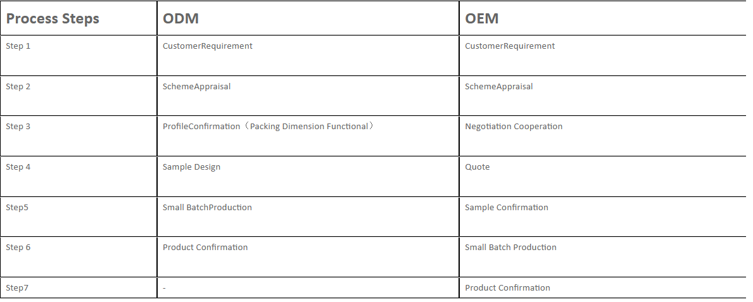This screenshot has width=753, height=302.
Task: Click SchemeAppraisal in the OEM column
Action: click(498, 87)
